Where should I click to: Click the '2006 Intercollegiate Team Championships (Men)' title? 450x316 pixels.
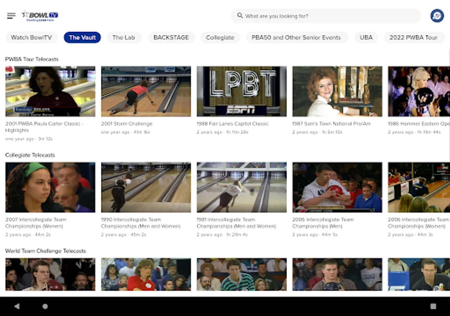coord(323,223)
